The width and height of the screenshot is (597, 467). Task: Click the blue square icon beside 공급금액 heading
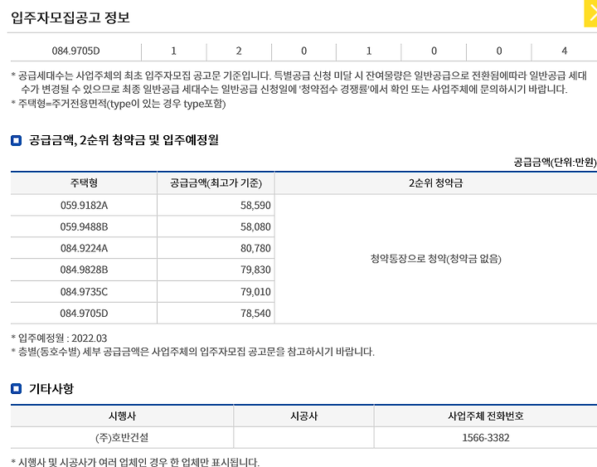click(x=17, y=140)
